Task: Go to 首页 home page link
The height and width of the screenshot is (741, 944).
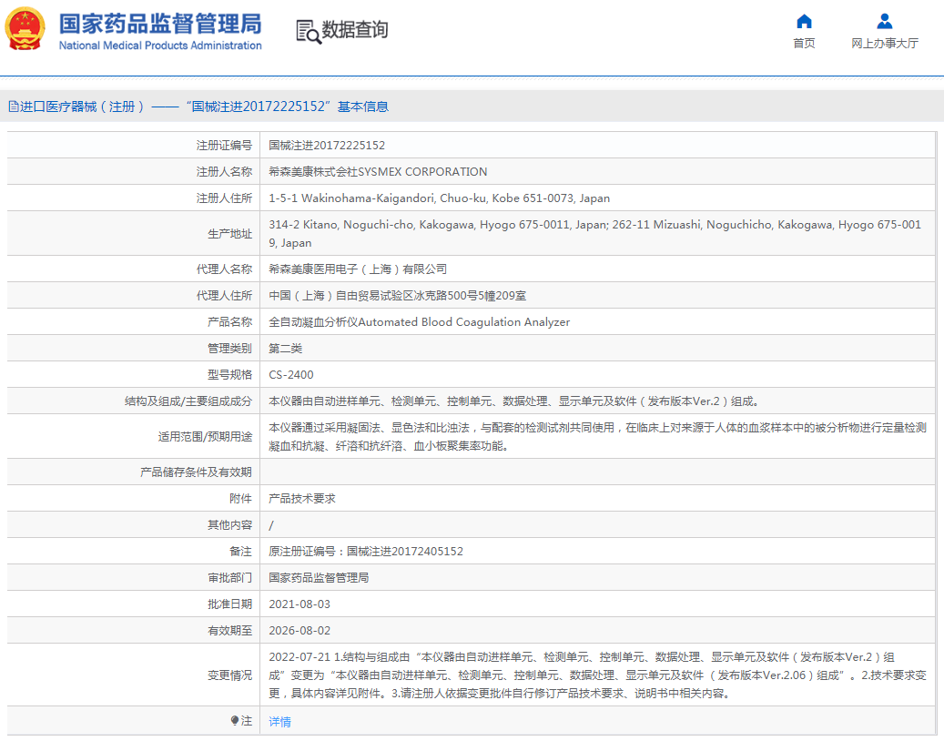Action: tap(804, 44)
